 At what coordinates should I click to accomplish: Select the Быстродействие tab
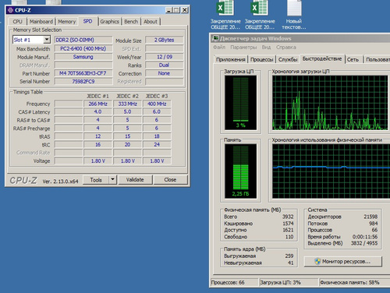pos(322,58)
